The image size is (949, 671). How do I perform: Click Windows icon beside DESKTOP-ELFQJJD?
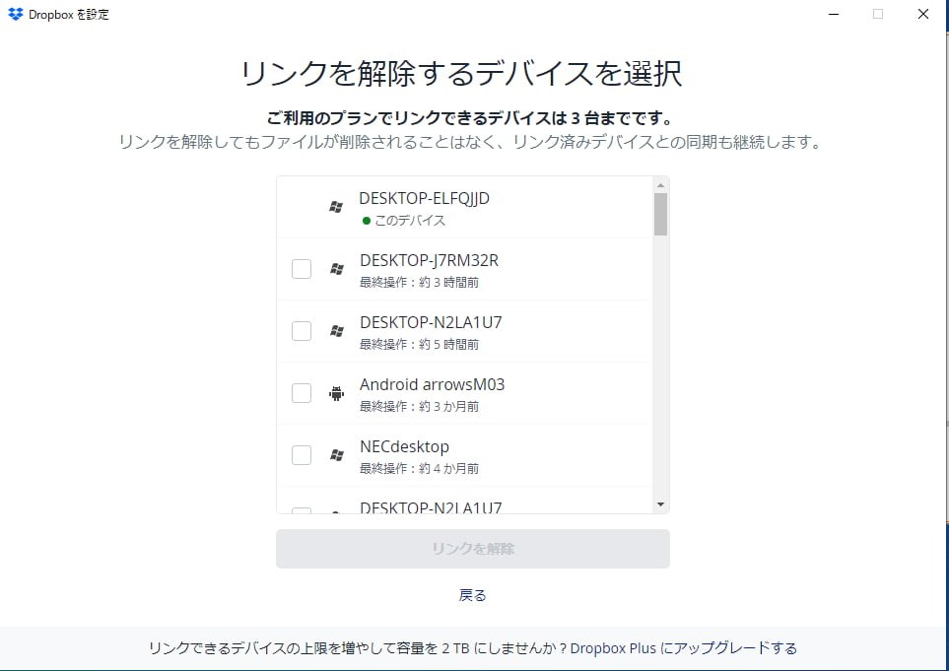336,207
